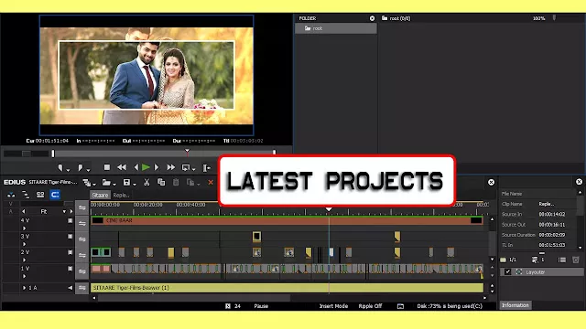Click the timeline horizontal scrollbar

(x=193, y=298)
